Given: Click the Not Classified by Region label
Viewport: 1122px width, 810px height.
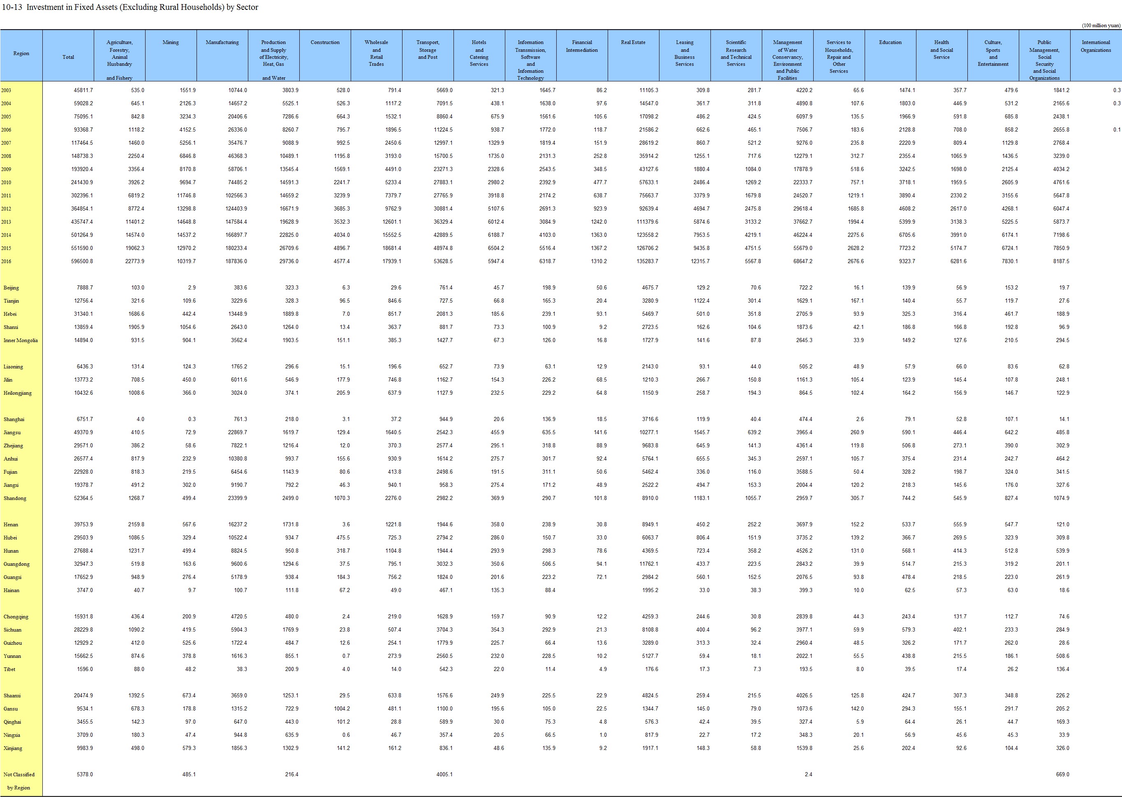Looking at the screenshot, I should pos(19,781).
